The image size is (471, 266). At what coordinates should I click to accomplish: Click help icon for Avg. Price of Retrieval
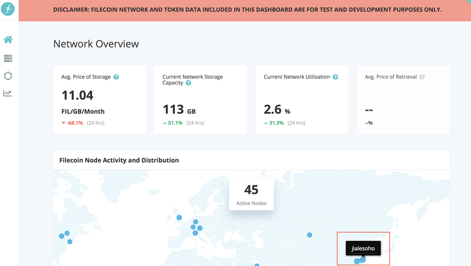pyautogui.click(x=422, y=77)
